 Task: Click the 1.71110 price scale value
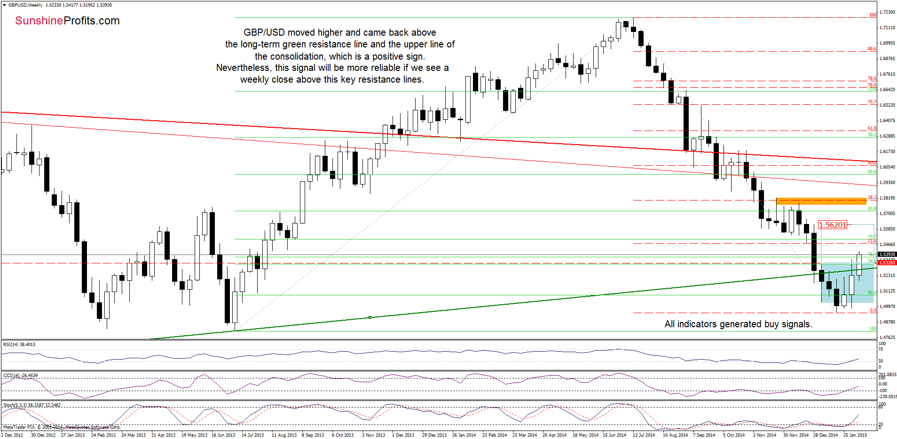(887, 28)
